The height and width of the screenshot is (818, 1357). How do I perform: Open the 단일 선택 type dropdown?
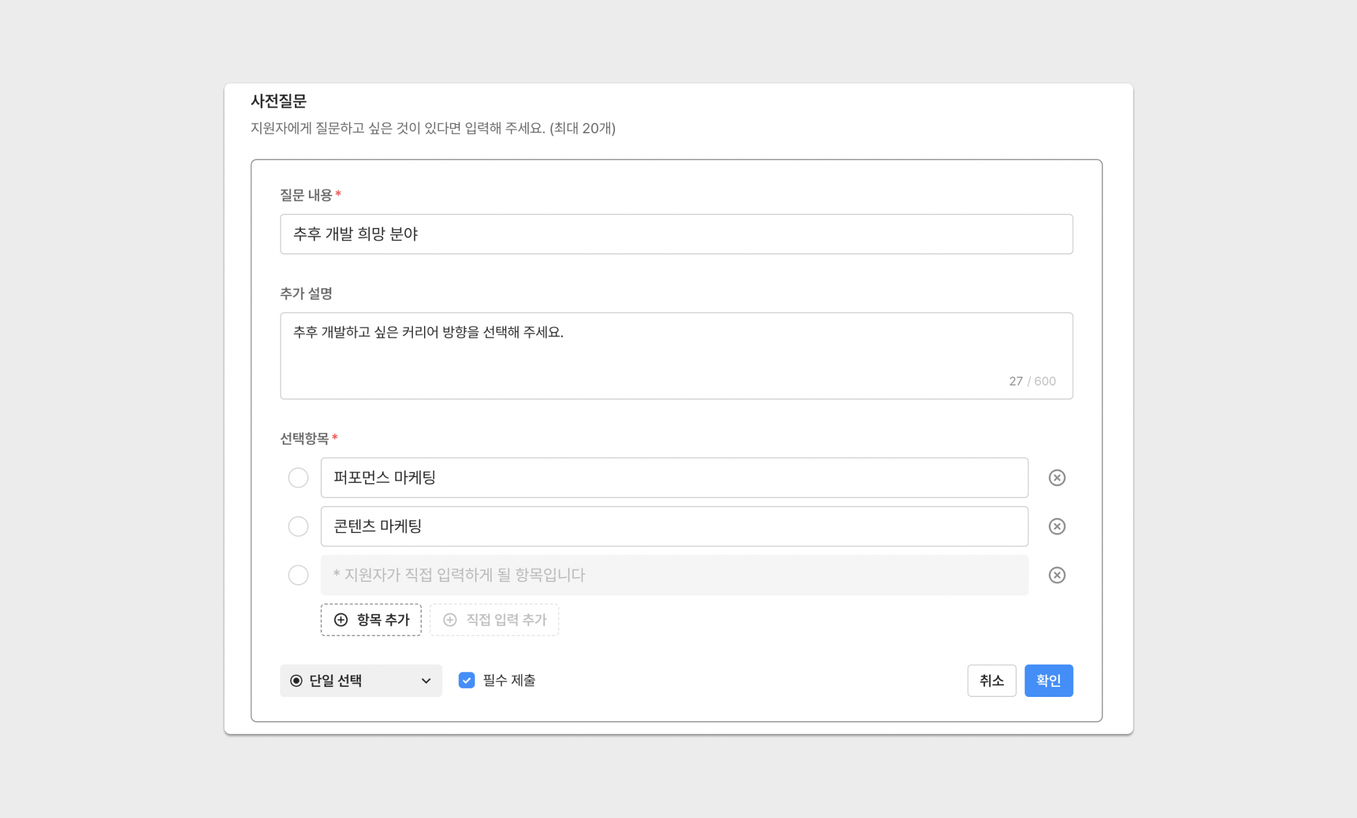pos(361,680)
